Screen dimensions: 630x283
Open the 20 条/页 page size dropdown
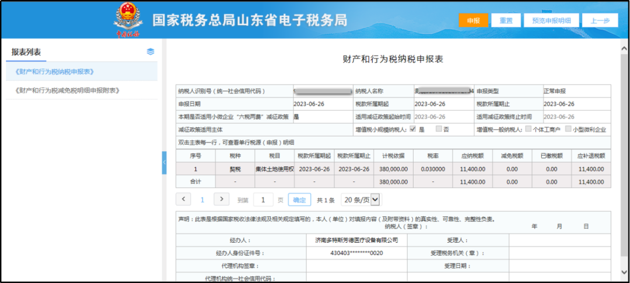361,200
